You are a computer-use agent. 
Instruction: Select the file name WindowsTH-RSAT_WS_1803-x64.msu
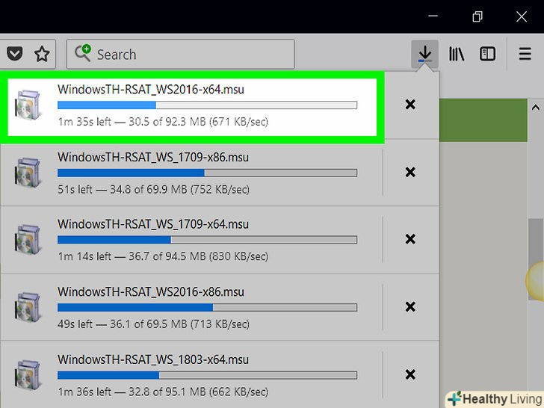pos(153,359)
